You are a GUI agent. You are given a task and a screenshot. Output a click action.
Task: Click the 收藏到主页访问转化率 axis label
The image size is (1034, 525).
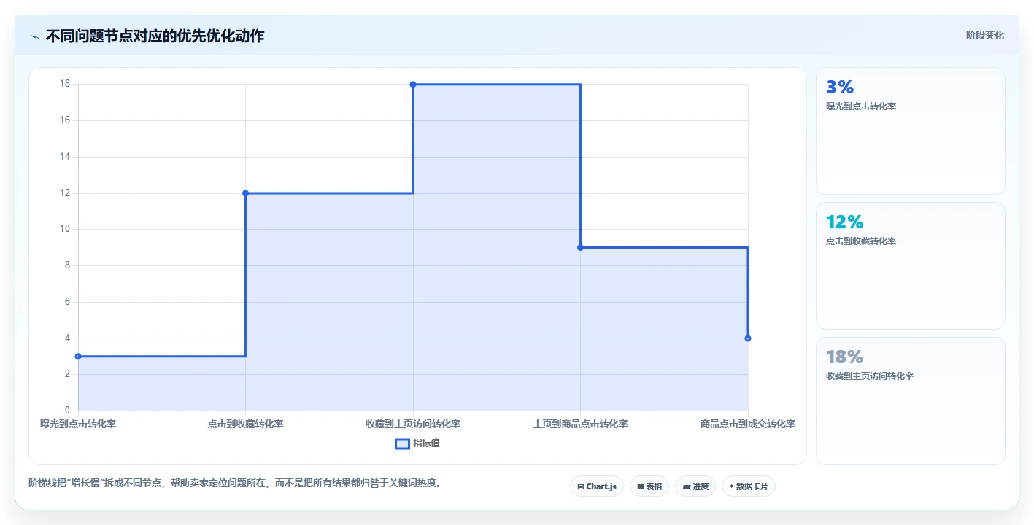pyautogui.click(x=413, y=424)
